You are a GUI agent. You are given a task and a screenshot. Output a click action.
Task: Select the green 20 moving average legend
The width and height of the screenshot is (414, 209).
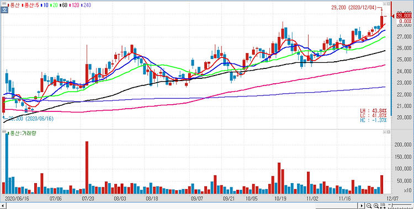[x=55, y=6]
